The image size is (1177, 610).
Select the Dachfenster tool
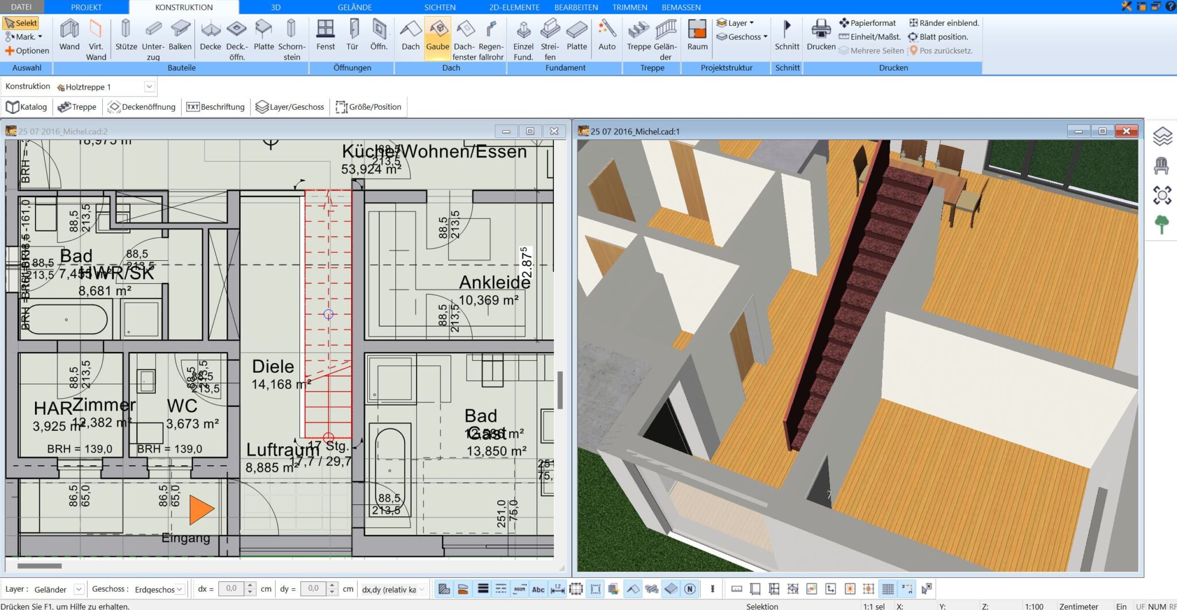click(464, 39)
